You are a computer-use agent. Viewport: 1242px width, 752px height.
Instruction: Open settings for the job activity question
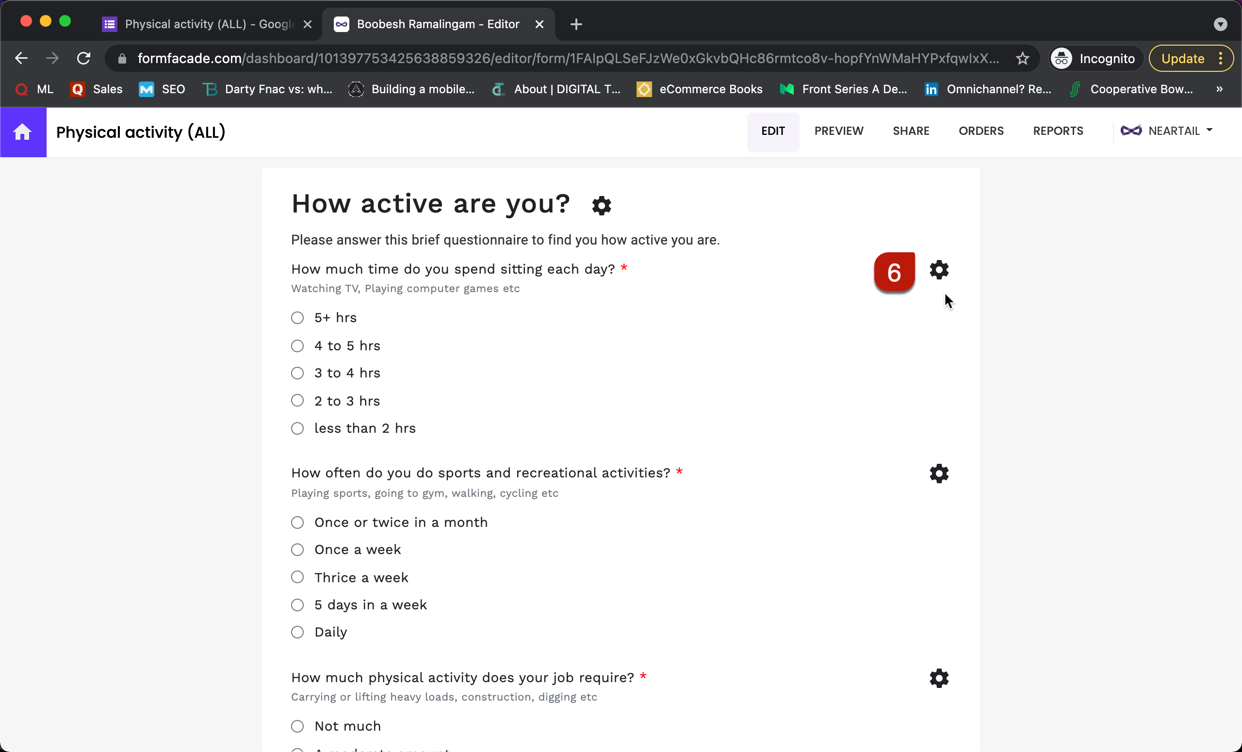(939, 678)
